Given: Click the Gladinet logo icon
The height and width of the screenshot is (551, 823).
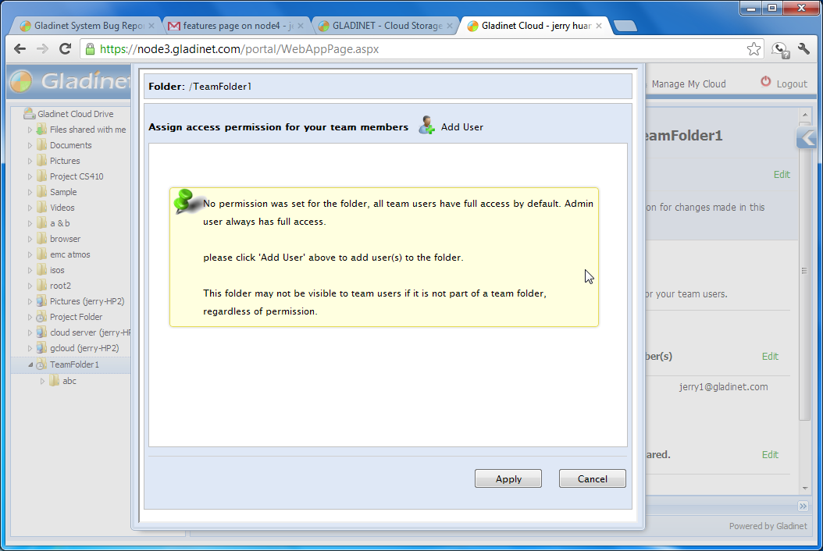Looking at the screenshot, I should tap(21, 81).
